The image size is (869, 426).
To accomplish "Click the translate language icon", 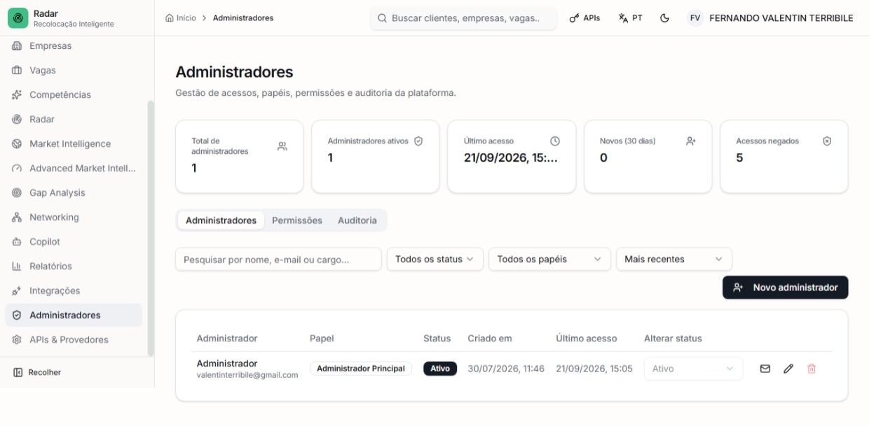I will coord(623,18).
